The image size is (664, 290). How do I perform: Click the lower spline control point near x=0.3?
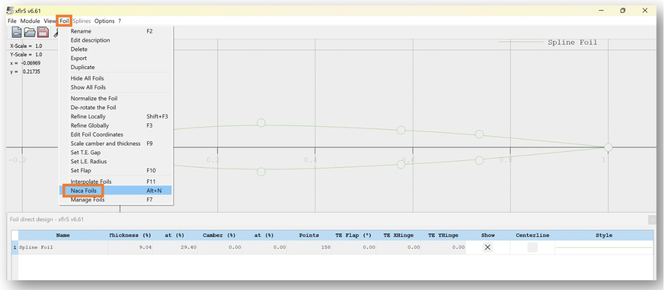[261, 171]
